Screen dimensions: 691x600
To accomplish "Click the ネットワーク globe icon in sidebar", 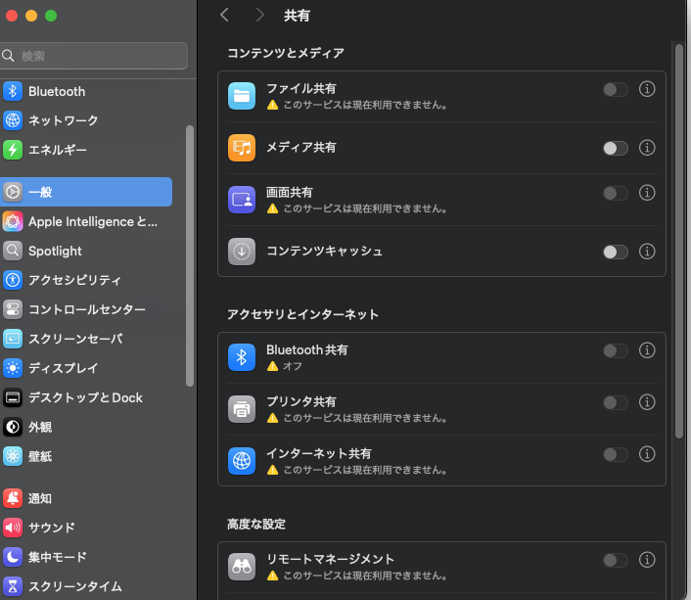I will pos(13,120).
